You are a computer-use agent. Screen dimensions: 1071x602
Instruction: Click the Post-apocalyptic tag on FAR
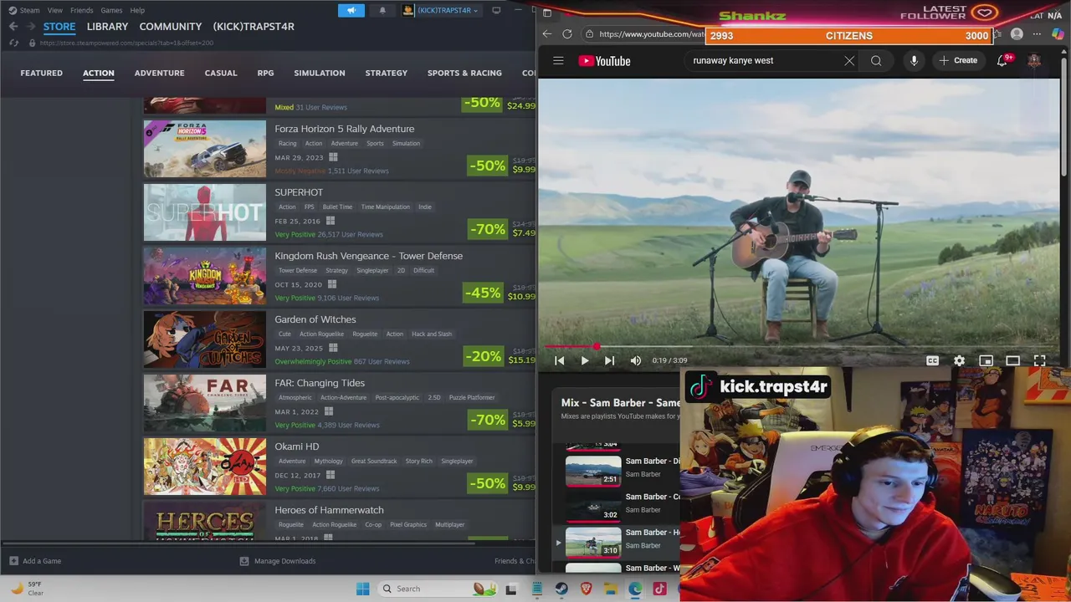[x=397, y=397]
